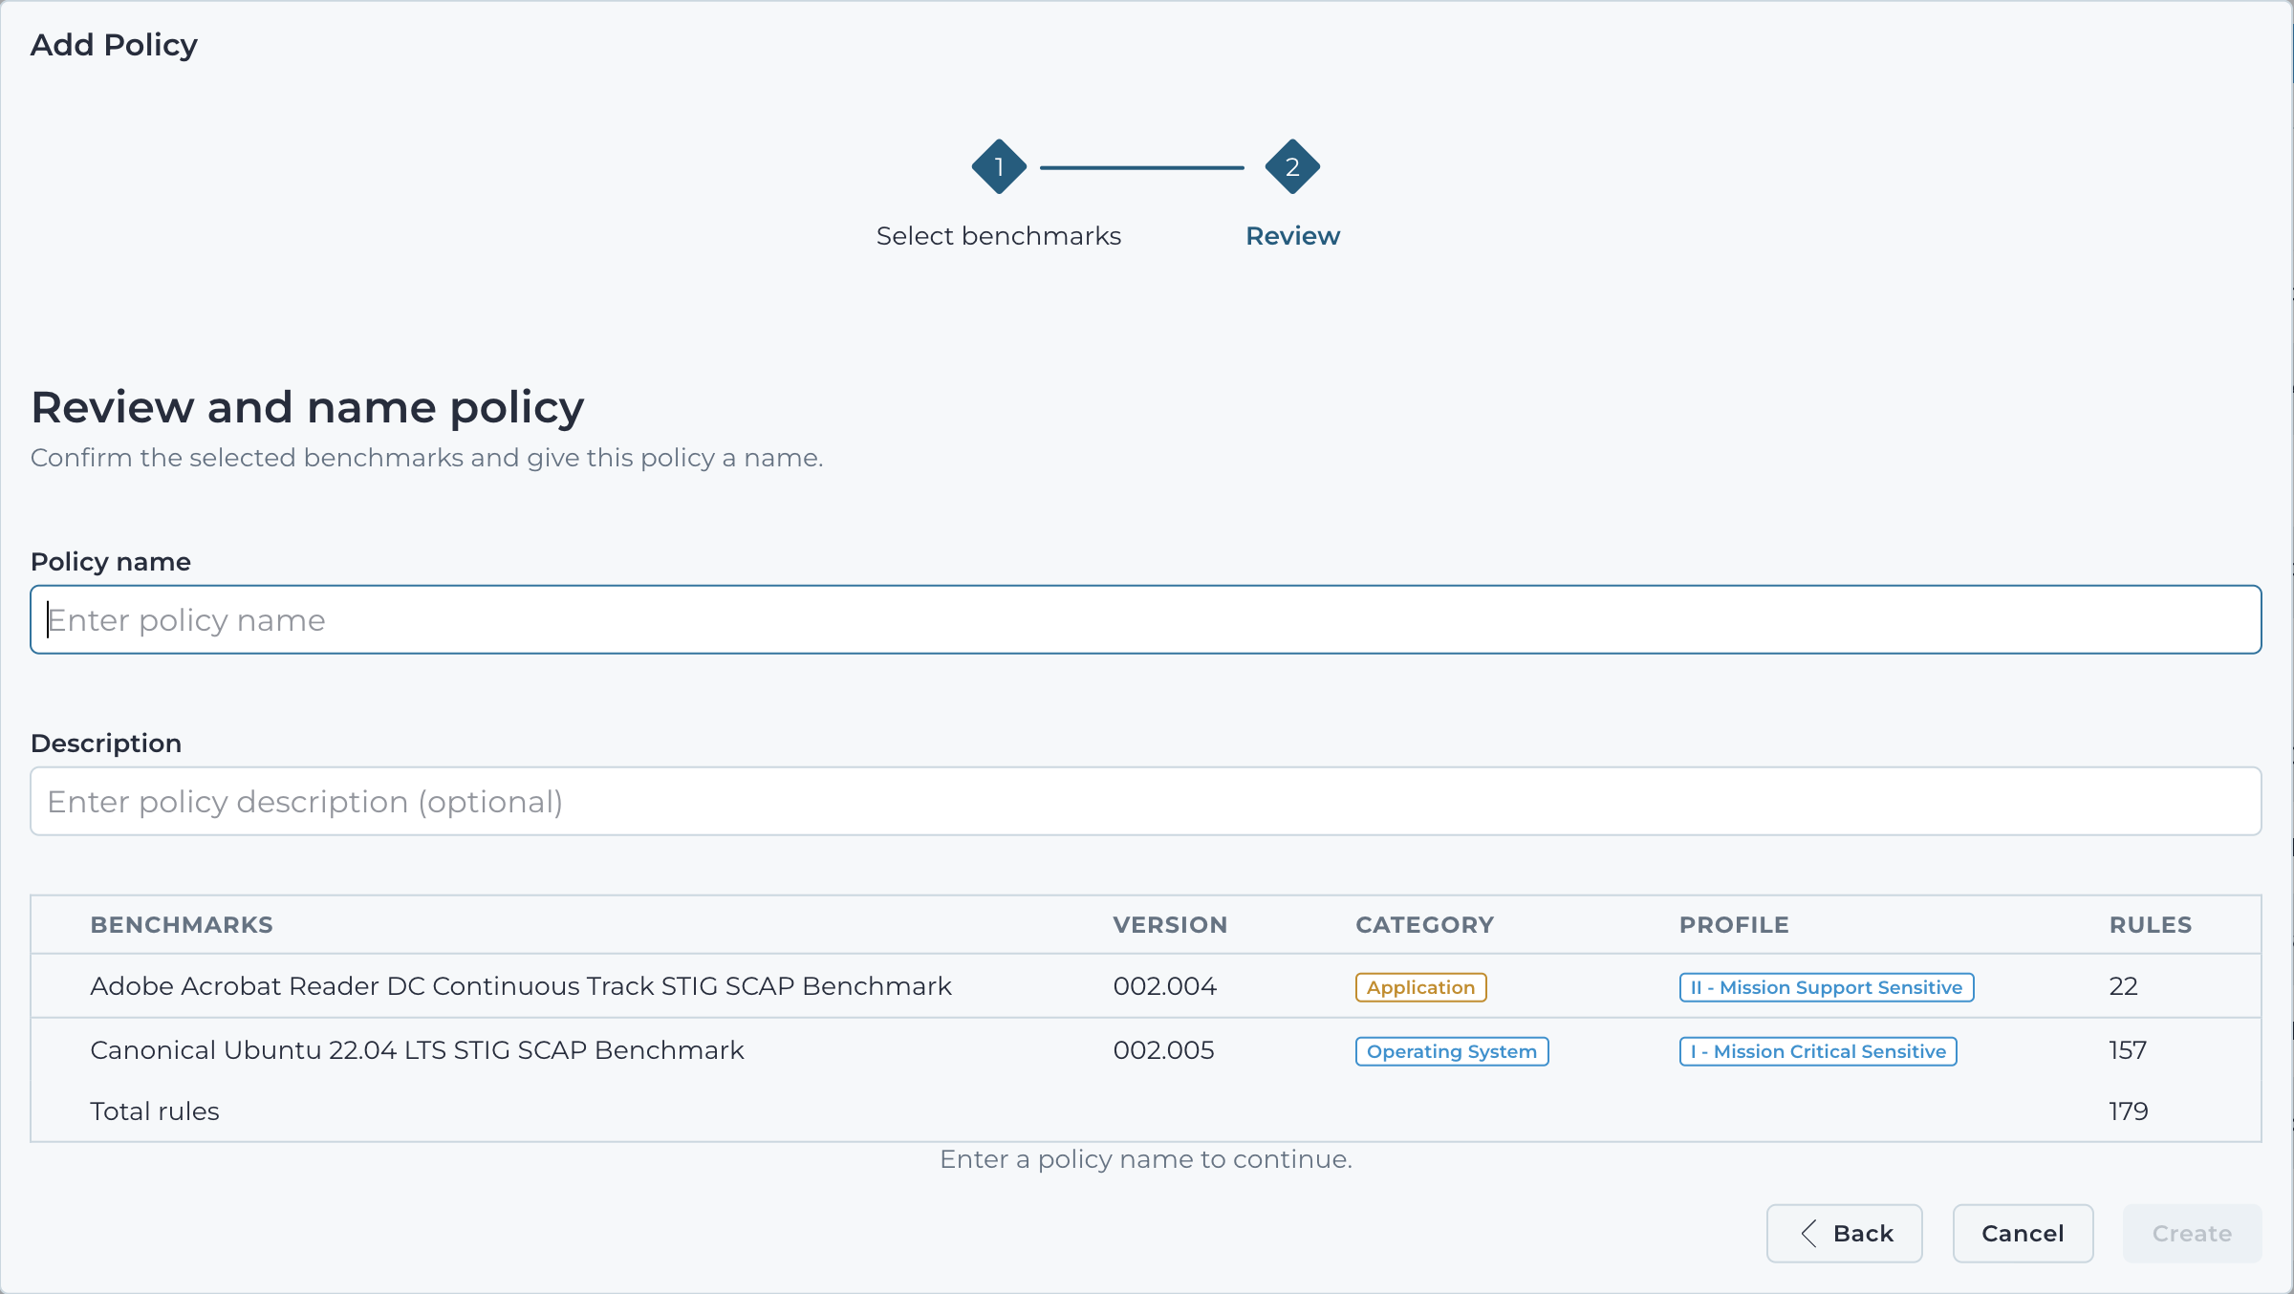Viewport: 2294px width, 1294px height.
Task: Go to Select benchmarks step label
Action: [x=999, y=235]
